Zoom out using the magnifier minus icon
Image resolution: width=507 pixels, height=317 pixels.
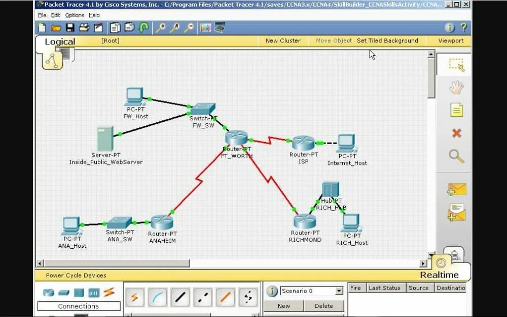coord(189,28)
